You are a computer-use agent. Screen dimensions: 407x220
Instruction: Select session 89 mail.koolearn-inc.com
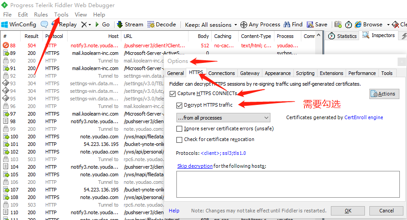pos(95,53)
